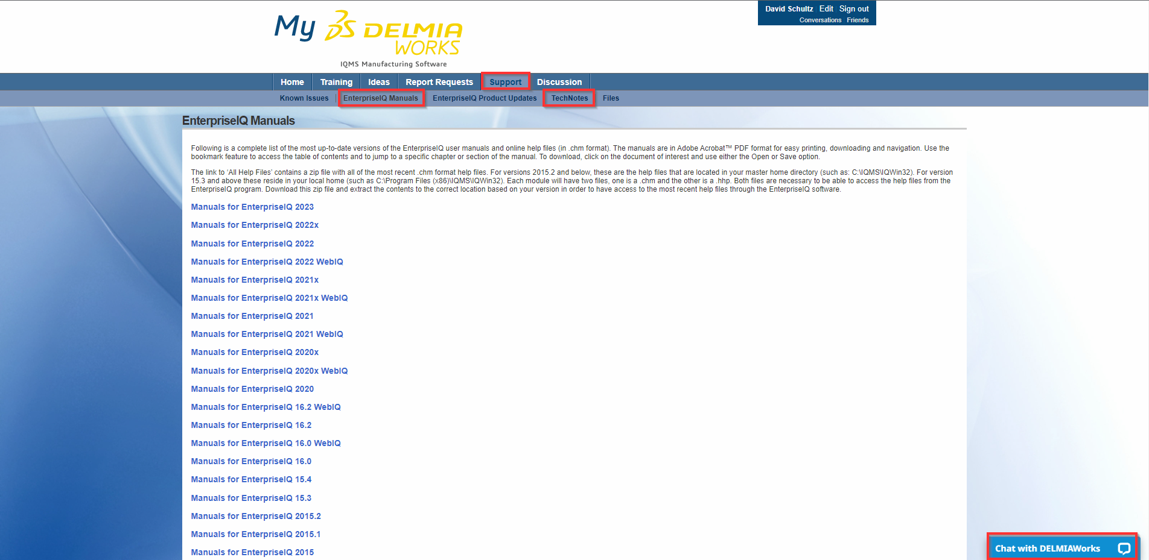This screenshot has width=1149, height=560.
Task: Open Manuals for EnterpriseIQ 16.0 link
Action: pyautogui.click(x=251, y=461)
